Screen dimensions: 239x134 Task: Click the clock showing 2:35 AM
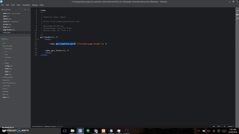pyautogui.click(x=233, y=131)
